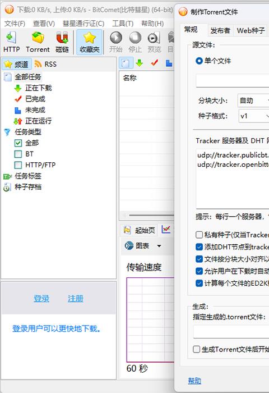Click the red checkmark completed filter icon

[x=154, y=63]
